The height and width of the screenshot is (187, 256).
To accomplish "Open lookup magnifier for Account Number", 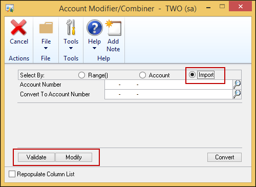I will (x=237, y=85).
